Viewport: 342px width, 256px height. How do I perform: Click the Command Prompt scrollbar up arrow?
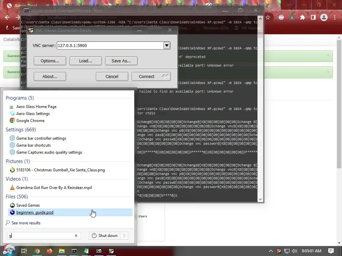(260, 19)
